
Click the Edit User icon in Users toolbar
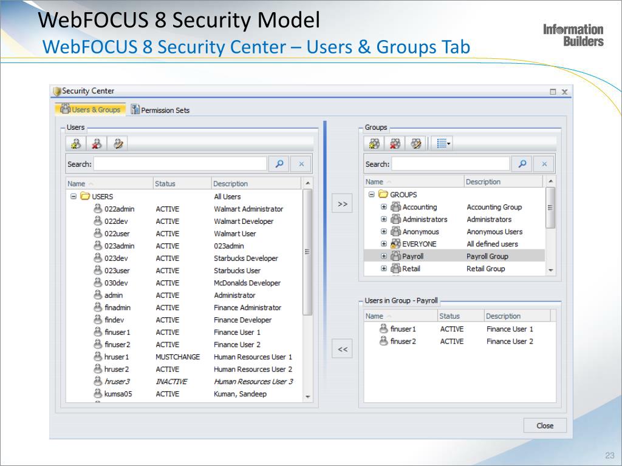click(118, 143)
